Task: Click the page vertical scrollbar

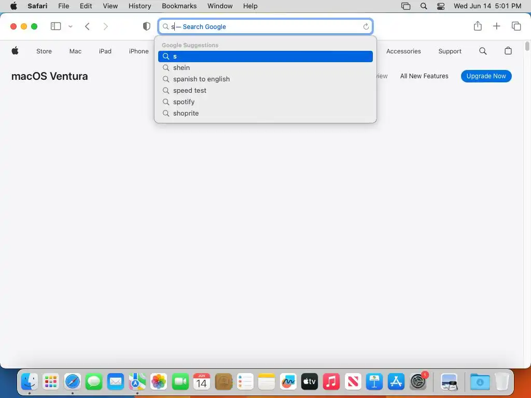Action: [x=527, y=46]
